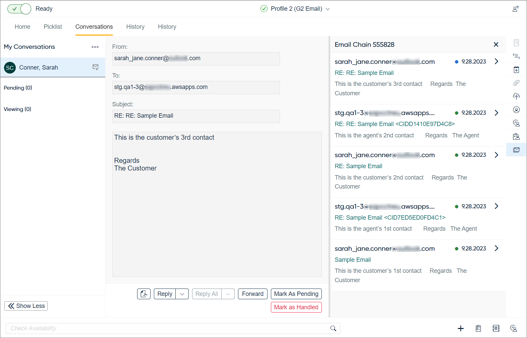
Task: Select the email chain envelope sidebar icon
Action: tap(516, 150)
